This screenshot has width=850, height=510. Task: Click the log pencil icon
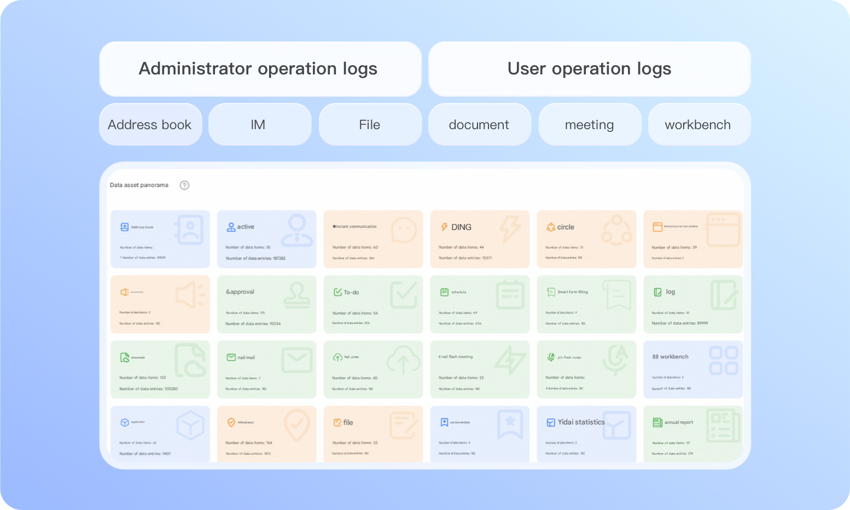657,292
